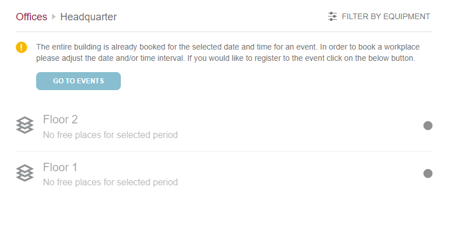Click Floor 2 'No free places' subtitle
This screenshot has width=472, height=227.
[110, 135]
